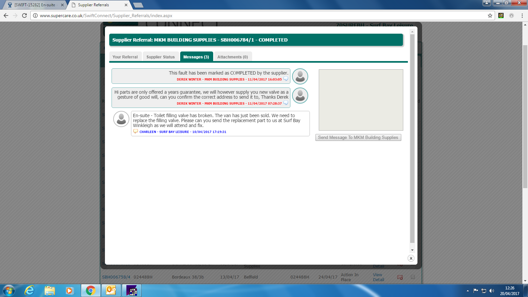The width and height of the screenshot is (528, 297).
Task: Click the Chrome icon on the taskbar
Action: [91, 291]
